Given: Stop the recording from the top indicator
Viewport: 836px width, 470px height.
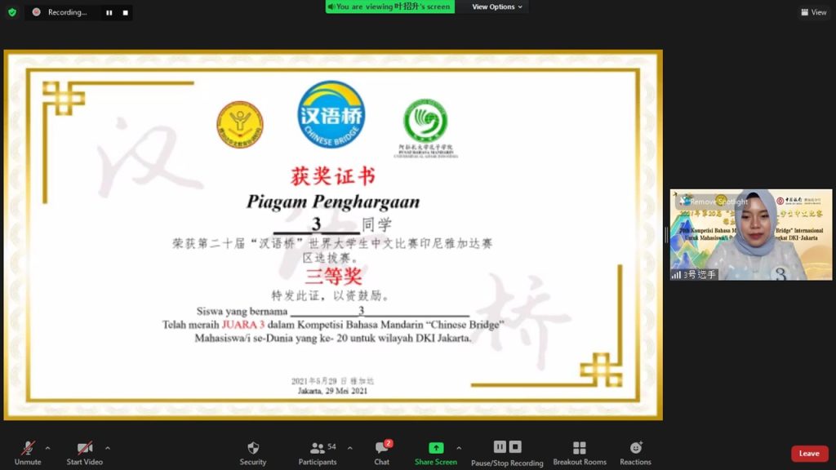Looking at the screenshot, I should pyautogui.click(x=125, y=13).
